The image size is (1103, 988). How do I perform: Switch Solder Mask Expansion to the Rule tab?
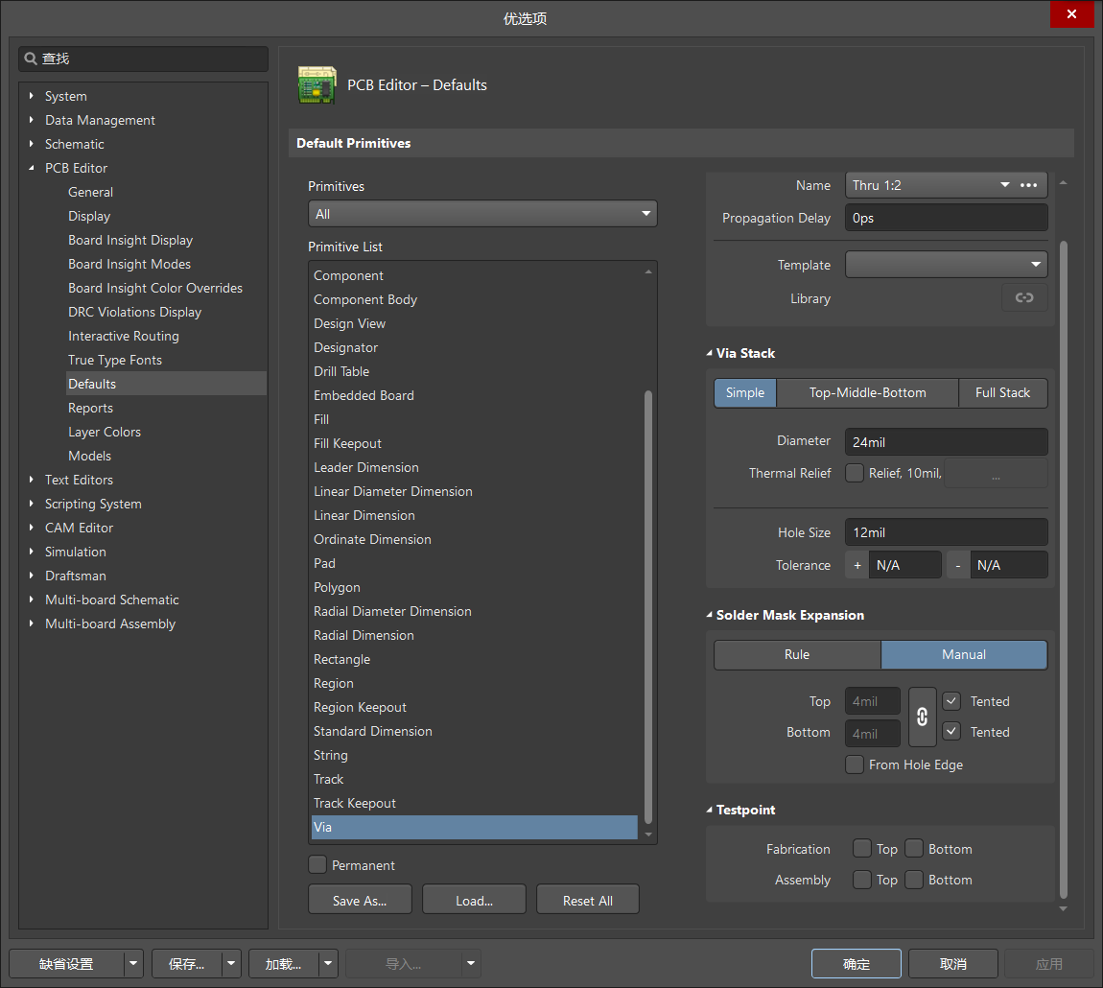coord(796,654)
